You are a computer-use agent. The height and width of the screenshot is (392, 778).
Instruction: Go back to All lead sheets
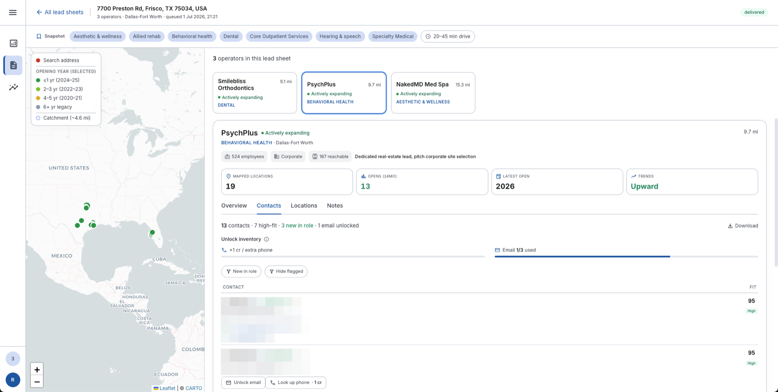pos(60,12)
